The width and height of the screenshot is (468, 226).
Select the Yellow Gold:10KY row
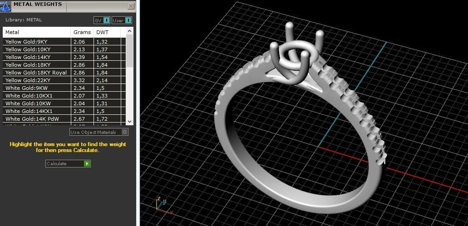(x=64, y=49)
